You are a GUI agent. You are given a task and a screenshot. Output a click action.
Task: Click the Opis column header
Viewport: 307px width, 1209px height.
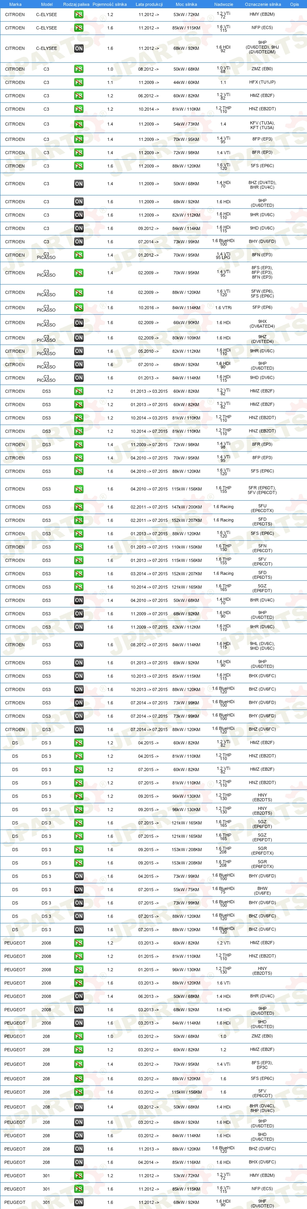[294, 4]
